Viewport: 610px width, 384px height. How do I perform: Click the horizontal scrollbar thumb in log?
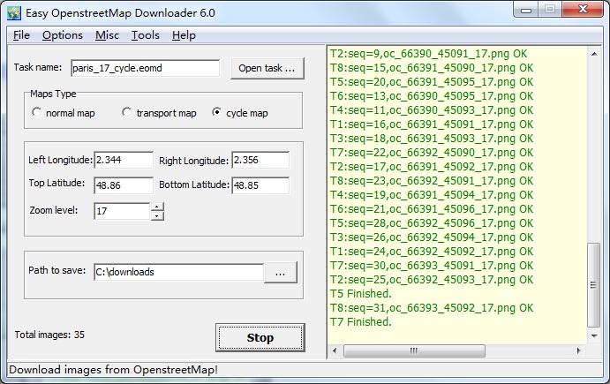click(x=414, y=350)
